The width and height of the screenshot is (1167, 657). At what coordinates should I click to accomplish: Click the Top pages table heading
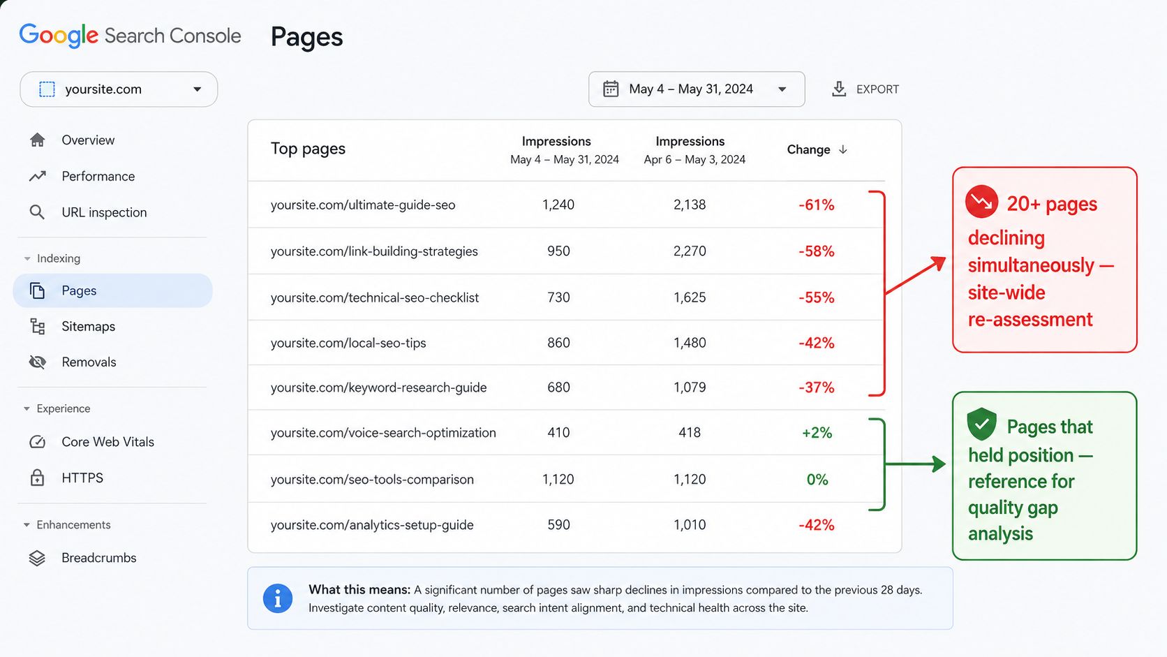(x=308, y=149)
